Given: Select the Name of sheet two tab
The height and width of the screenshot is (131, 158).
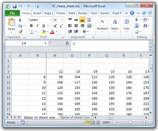Looking at the screenshot, I should (x=75, y=117).
